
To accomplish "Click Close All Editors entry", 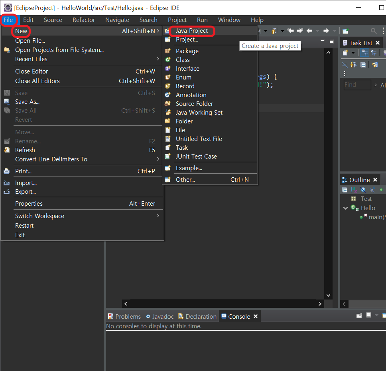I will [x=82, y=81].
